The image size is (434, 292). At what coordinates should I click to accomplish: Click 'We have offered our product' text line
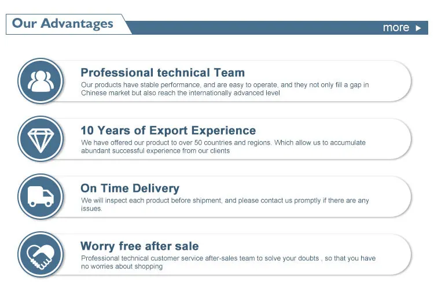tap(223, 143)
